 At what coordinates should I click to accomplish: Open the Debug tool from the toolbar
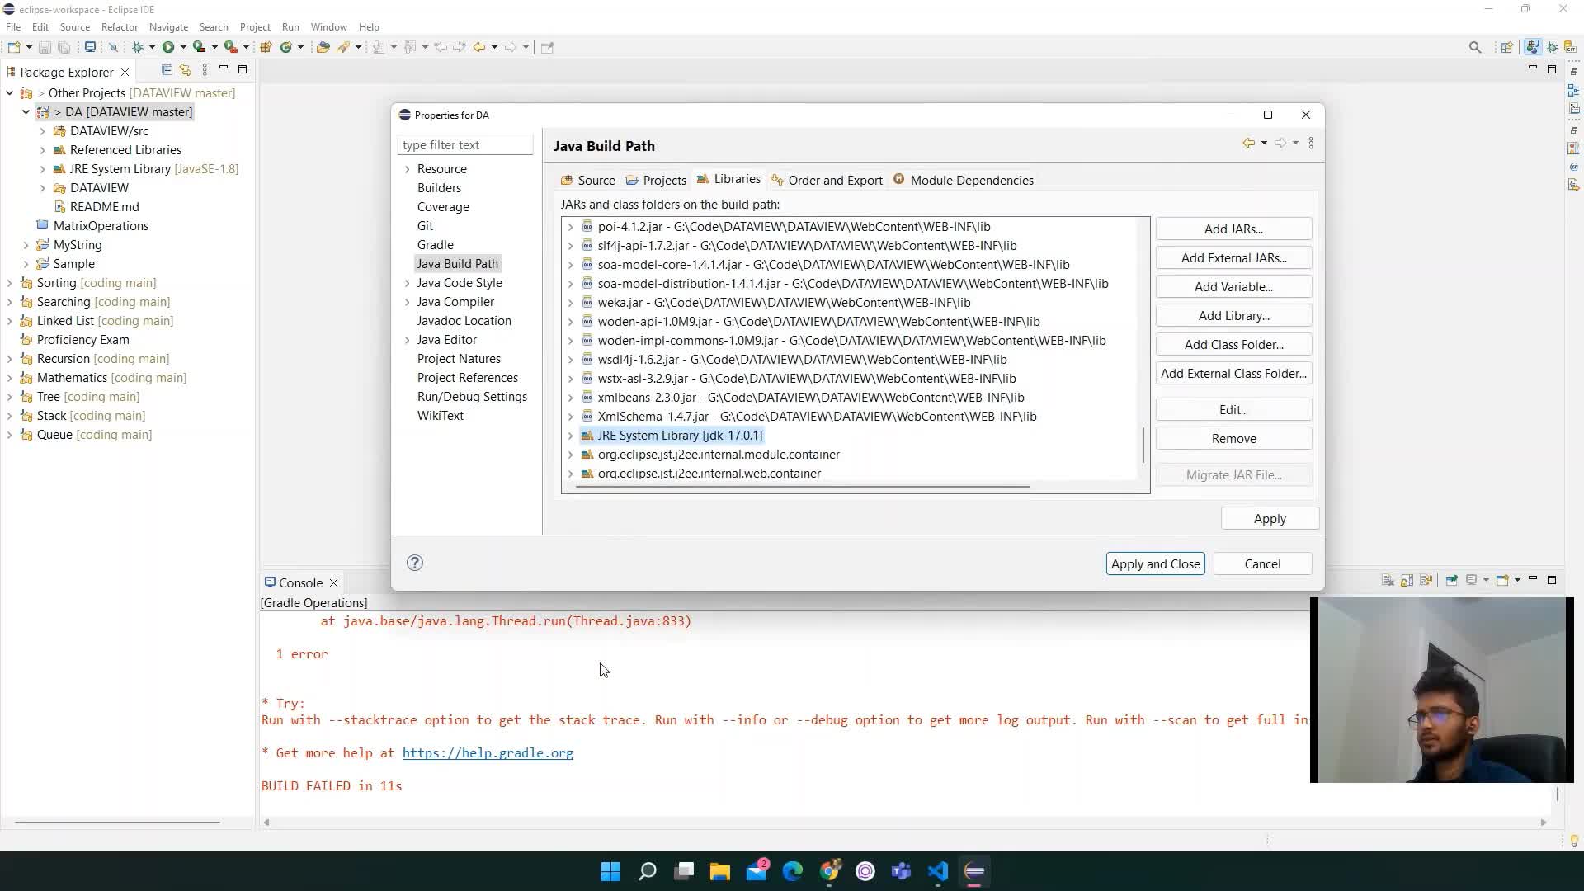coord(139,47)
